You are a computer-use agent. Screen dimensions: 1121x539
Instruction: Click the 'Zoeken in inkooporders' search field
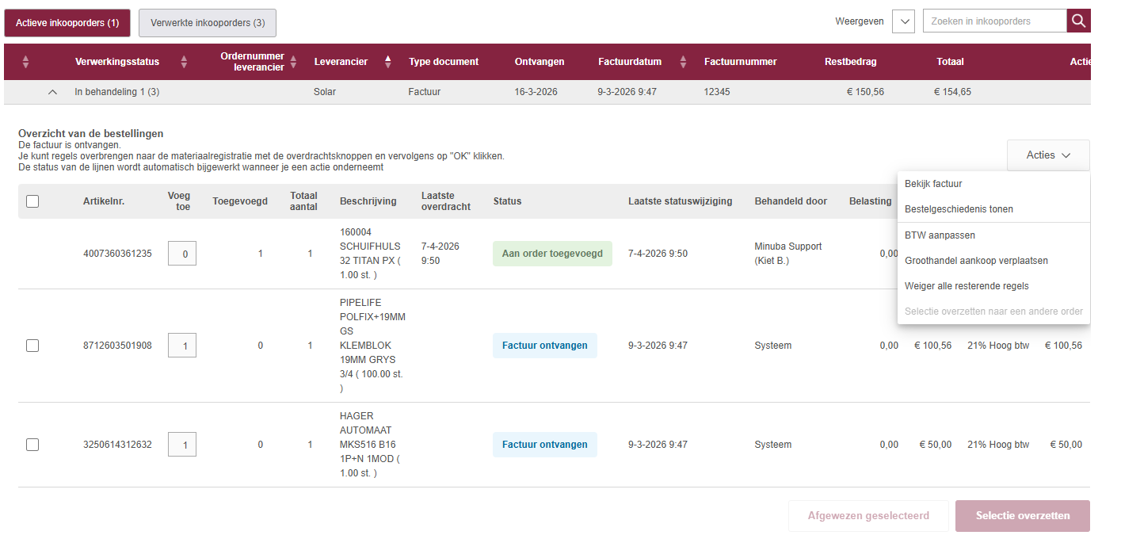click(993, 21)
